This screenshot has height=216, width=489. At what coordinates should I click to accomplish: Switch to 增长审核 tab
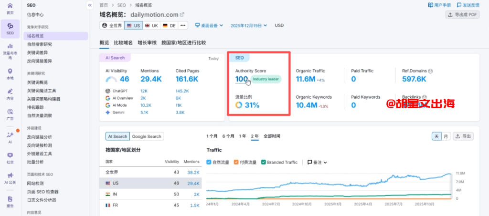[147, 43]
